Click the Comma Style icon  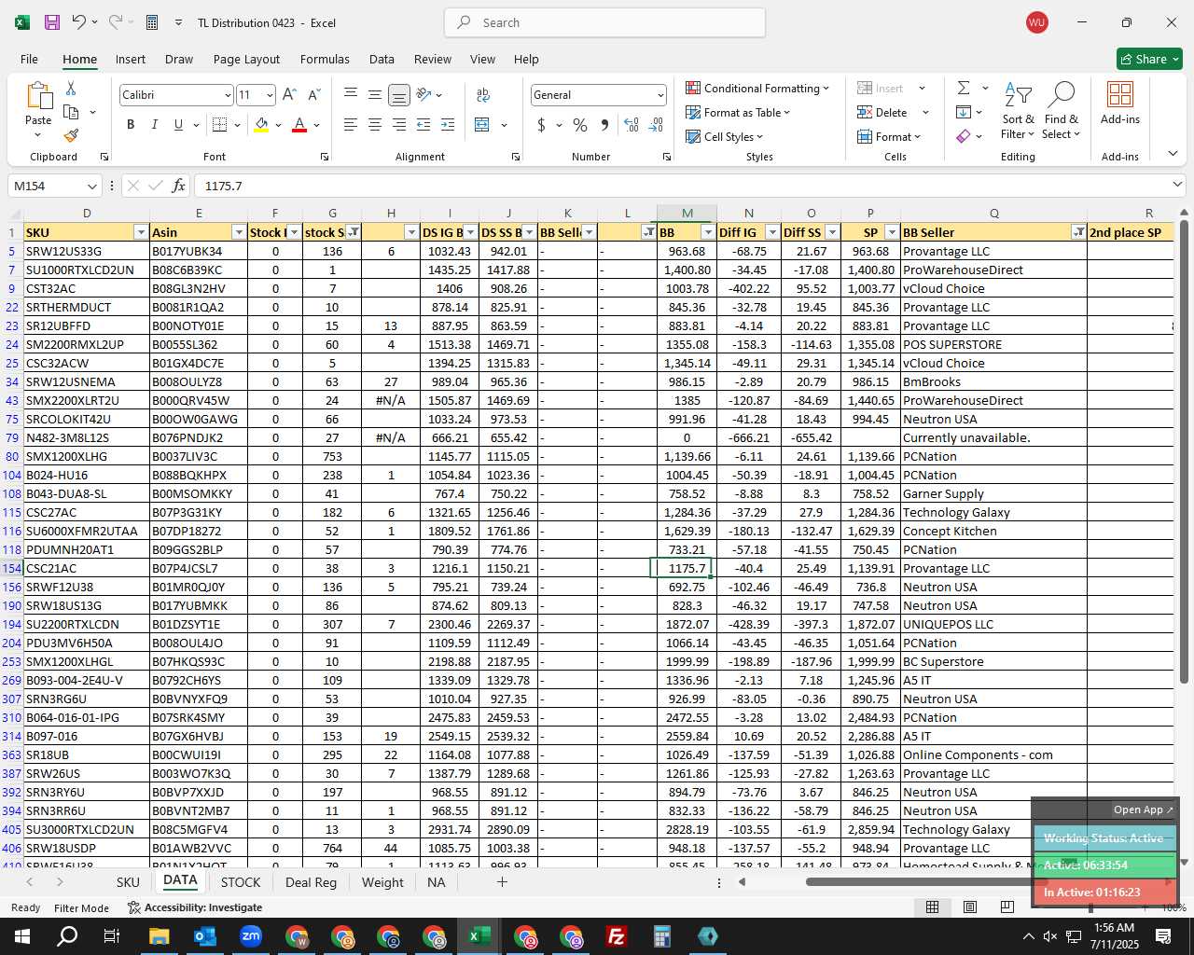[x=604, y=125]
